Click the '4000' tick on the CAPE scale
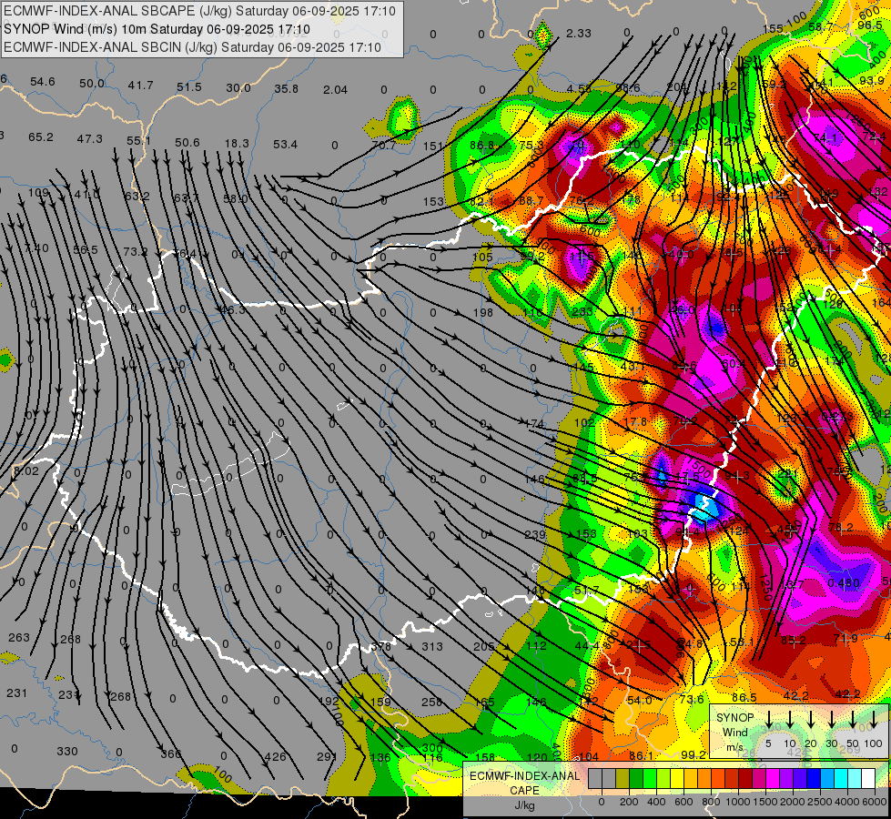Viewport: 891px width, 819px height. [x=847, y=802]
